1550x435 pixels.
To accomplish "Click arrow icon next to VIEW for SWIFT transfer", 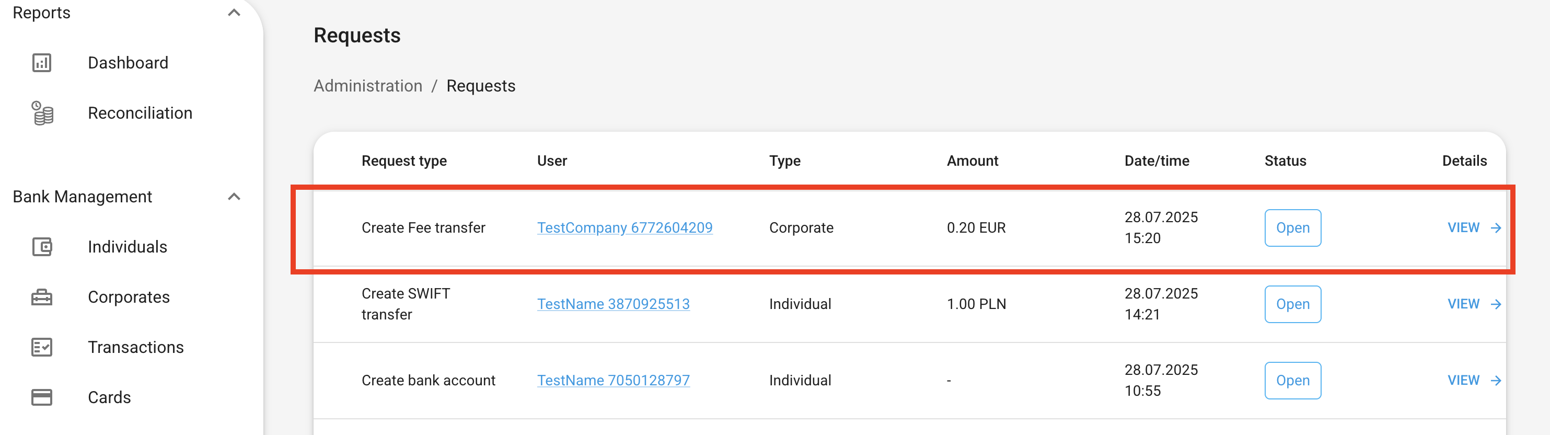I will pos(1496,304).
